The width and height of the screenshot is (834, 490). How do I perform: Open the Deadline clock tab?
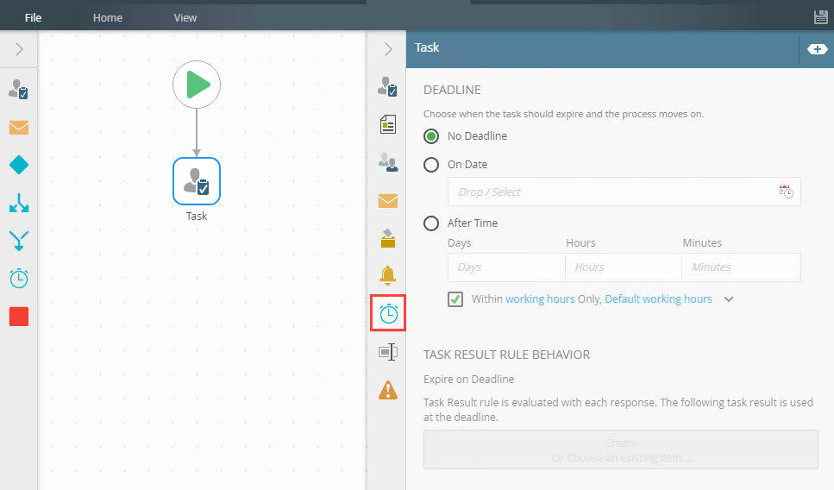(x=388, y=313)
